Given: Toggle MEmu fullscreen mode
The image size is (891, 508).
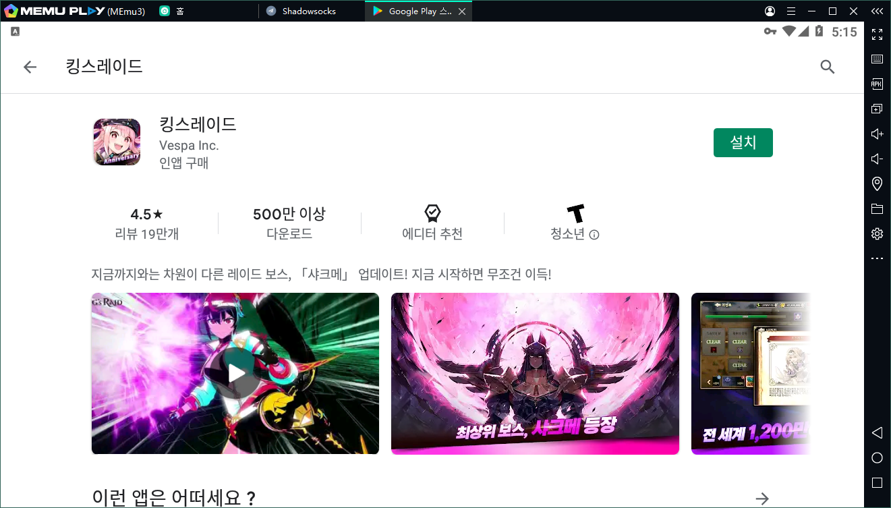Looking at the screenshot, I should [877, 34].
